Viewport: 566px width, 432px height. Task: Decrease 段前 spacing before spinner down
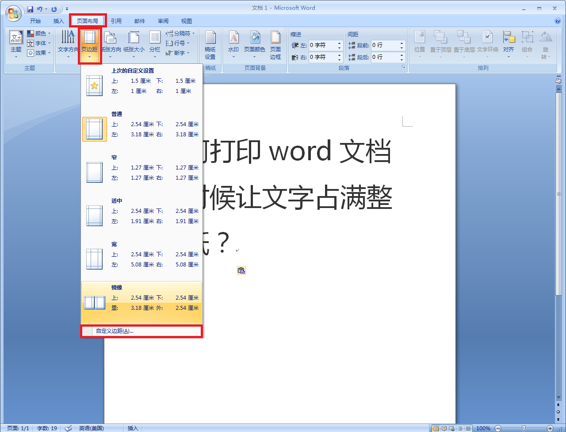click(402, 47)
